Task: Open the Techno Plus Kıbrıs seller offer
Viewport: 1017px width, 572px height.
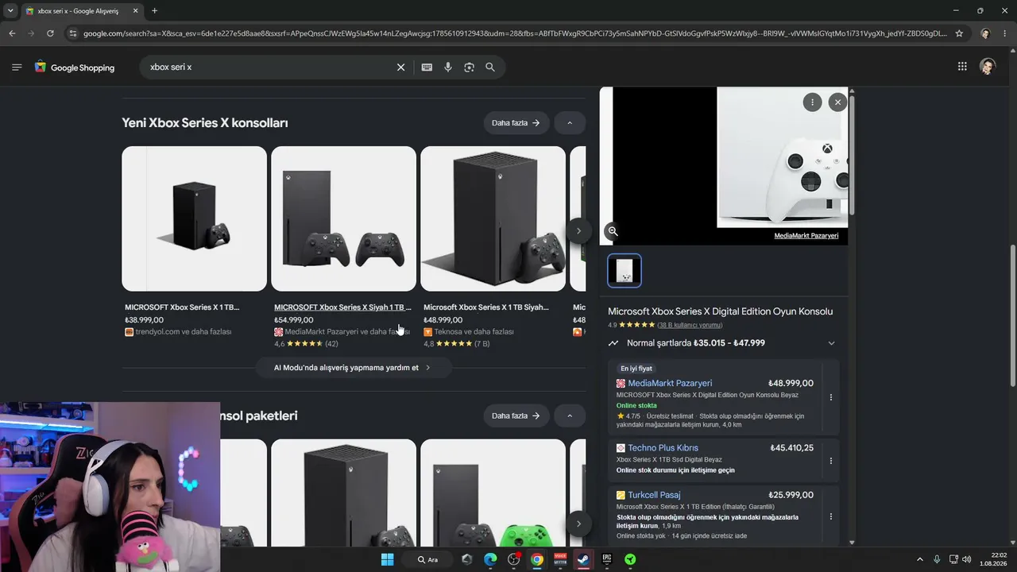Action: click(x=663, y=448)
